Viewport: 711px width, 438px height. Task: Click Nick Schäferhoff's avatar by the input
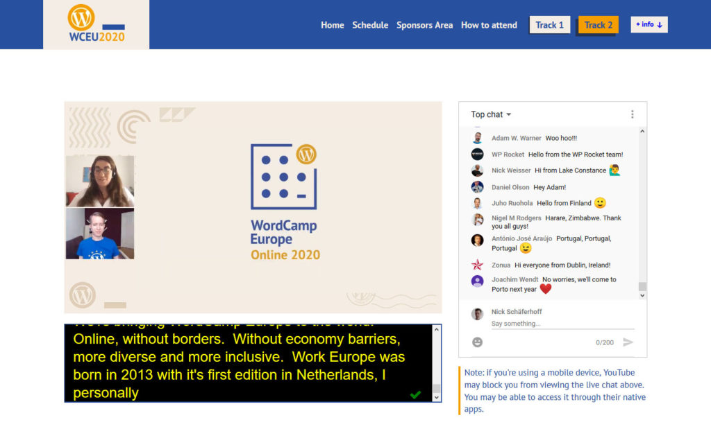tap(477, 313)
